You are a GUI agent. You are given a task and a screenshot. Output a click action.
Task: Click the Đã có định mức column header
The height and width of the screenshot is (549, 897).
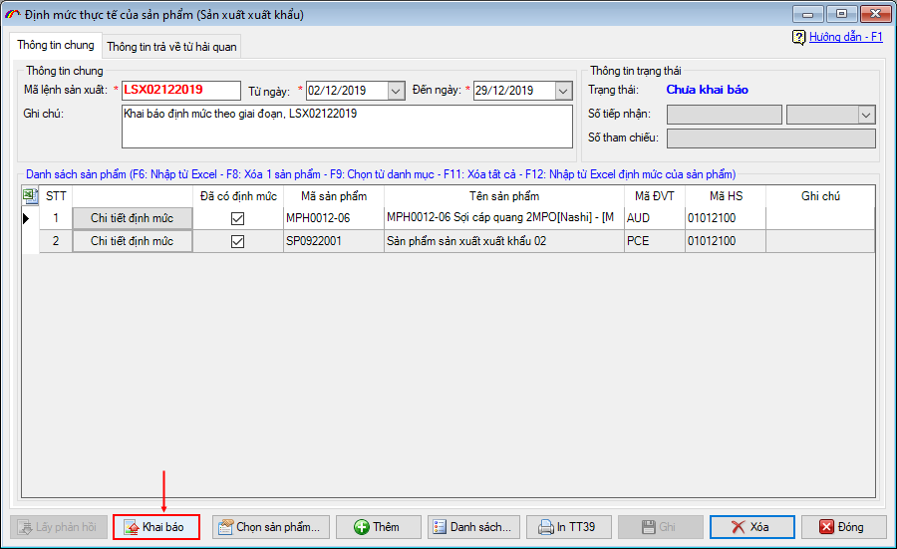click(x=238, y=196)
